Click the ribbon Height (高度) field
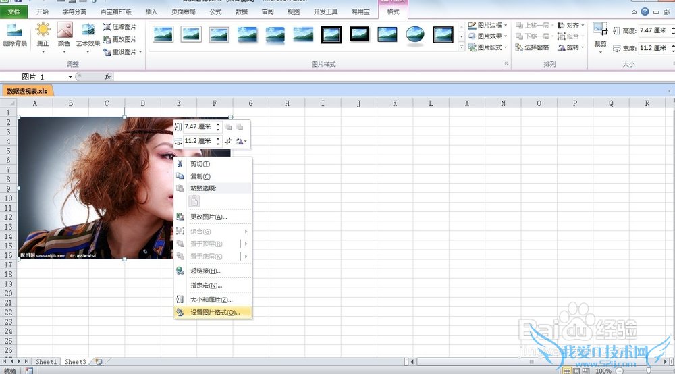The width and height of the screenshot is (675, 374). tap(653, 30)
